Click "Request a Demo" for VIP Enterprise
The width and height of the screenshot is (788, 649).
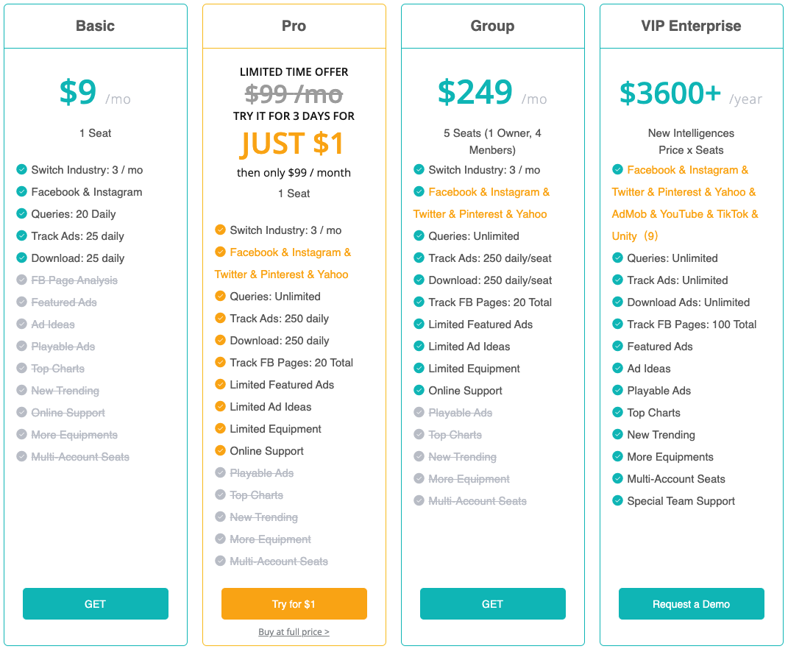pyautogui.click(x=691, y=603)
